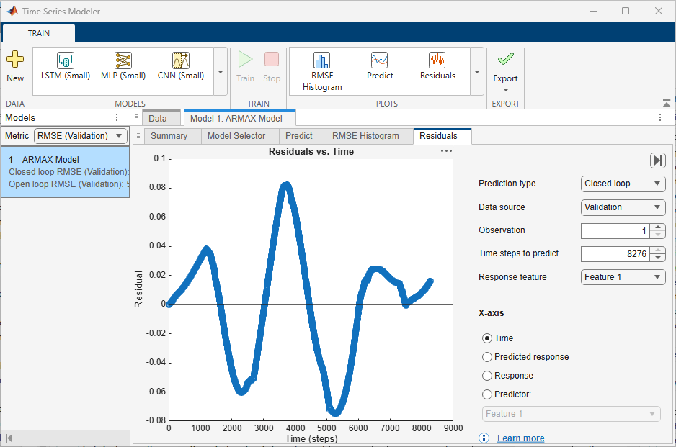Click the New data plus icon
Viewport: 676px width, 447px height.
coord(15,60)
